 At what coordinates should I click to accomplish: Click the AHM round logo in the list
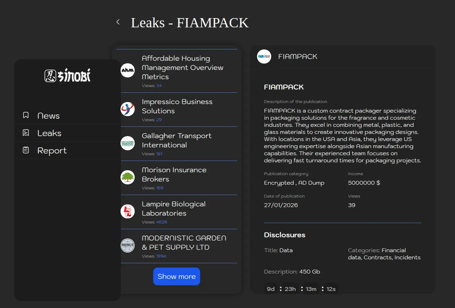128,70
